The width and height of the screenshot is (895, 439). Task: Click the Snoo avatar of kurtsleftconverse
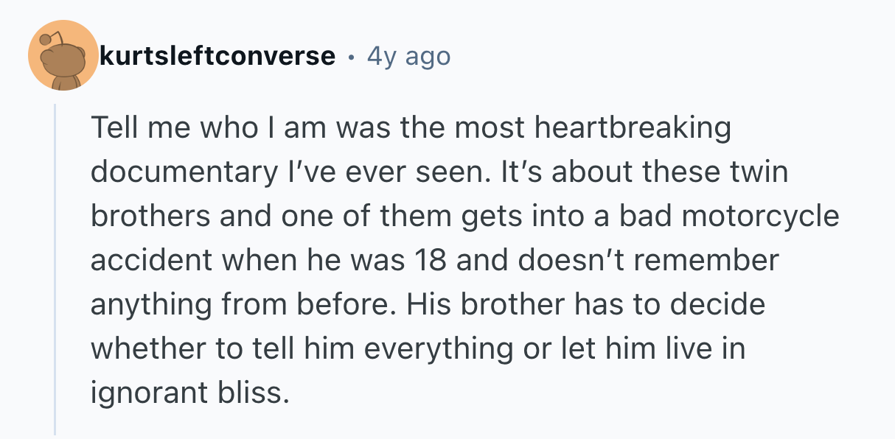[x=63, y=56]
